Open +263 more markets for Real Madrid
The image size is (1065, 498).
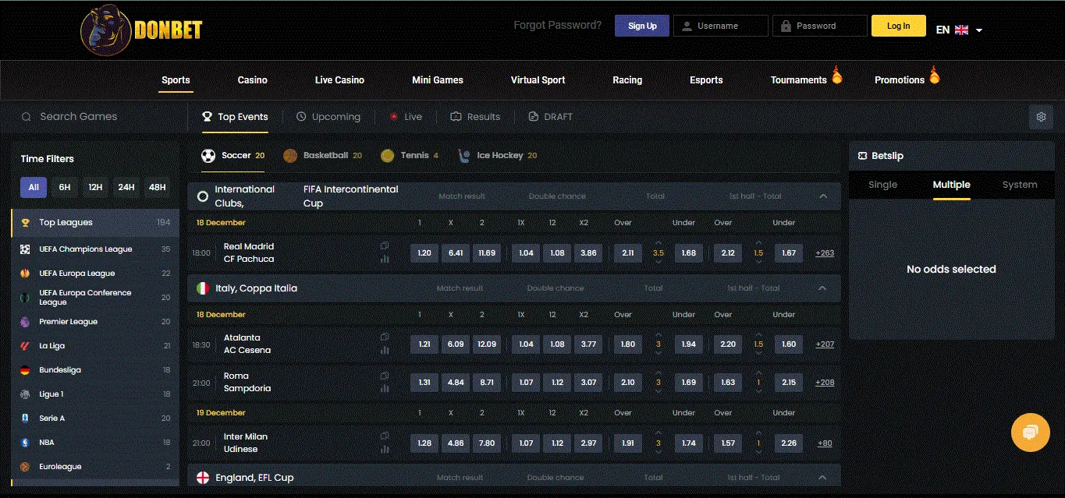825,253
